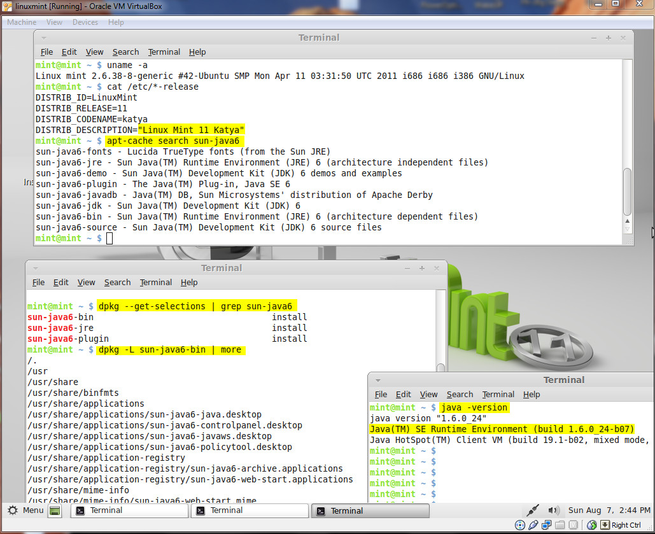Click the show desktop icon on the panel

[x=55, y=510]
